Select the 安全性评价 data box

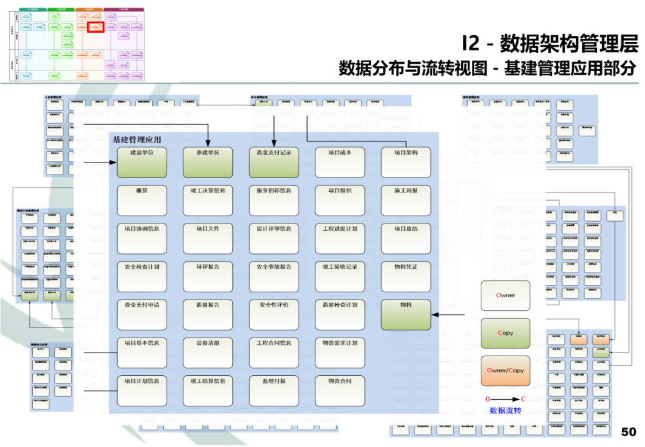coord(274,315)
